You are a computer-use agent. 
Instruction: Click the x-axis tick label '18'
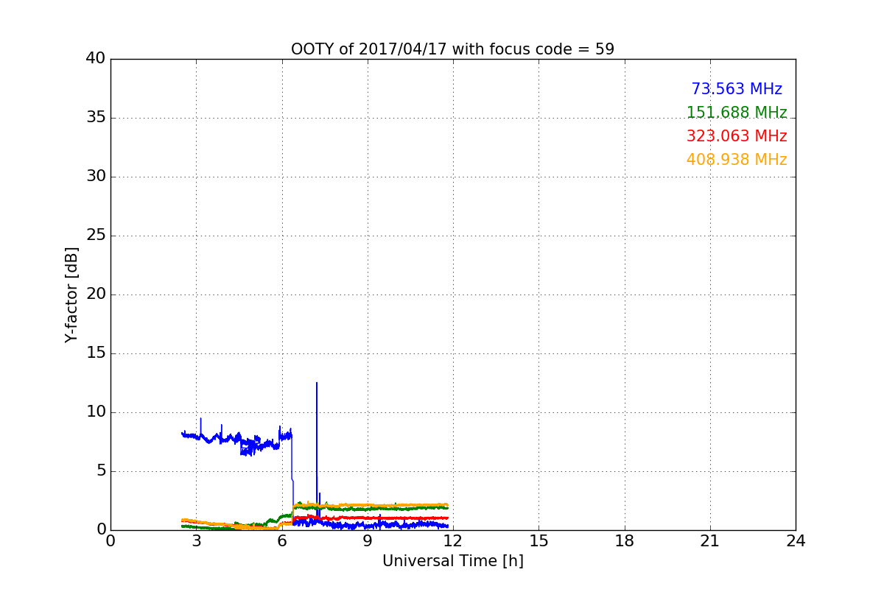click(x=625, y=541)
